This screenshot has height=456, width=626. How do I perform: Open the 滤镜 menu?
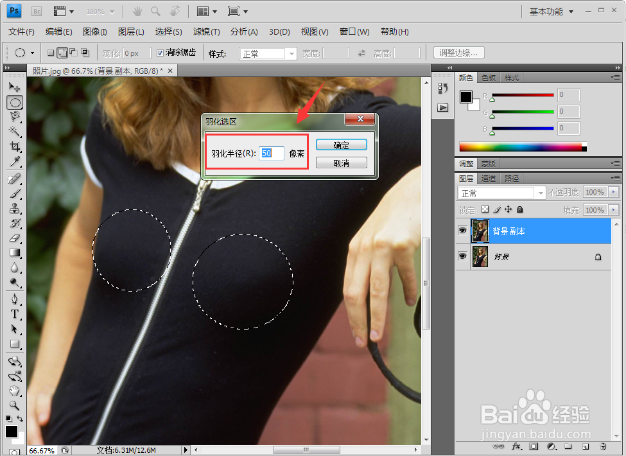tap(203, 31)
